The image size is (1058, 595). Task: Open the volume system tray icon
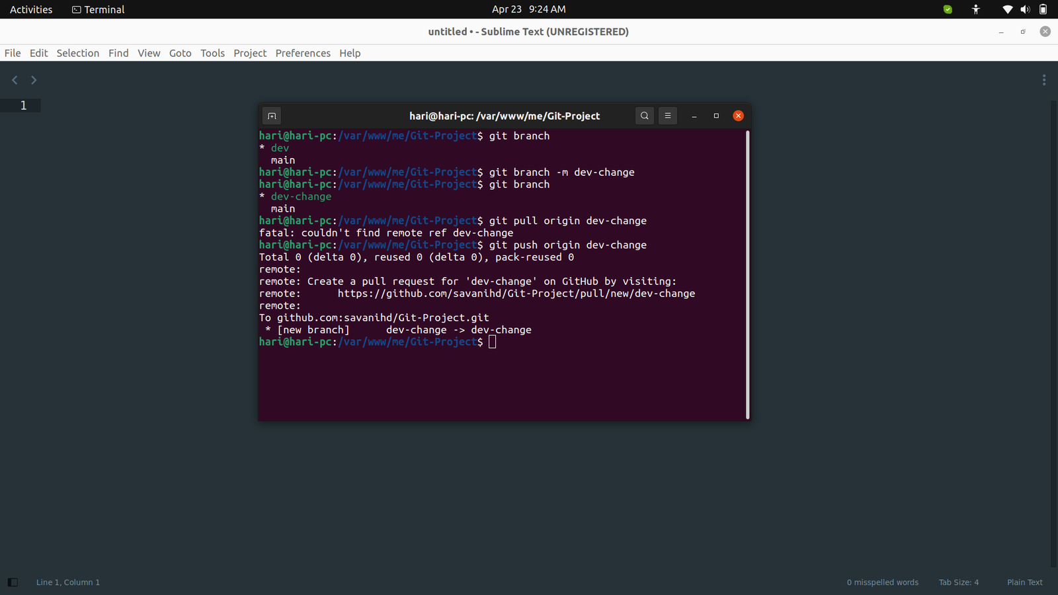click(x=1025, y=9)
